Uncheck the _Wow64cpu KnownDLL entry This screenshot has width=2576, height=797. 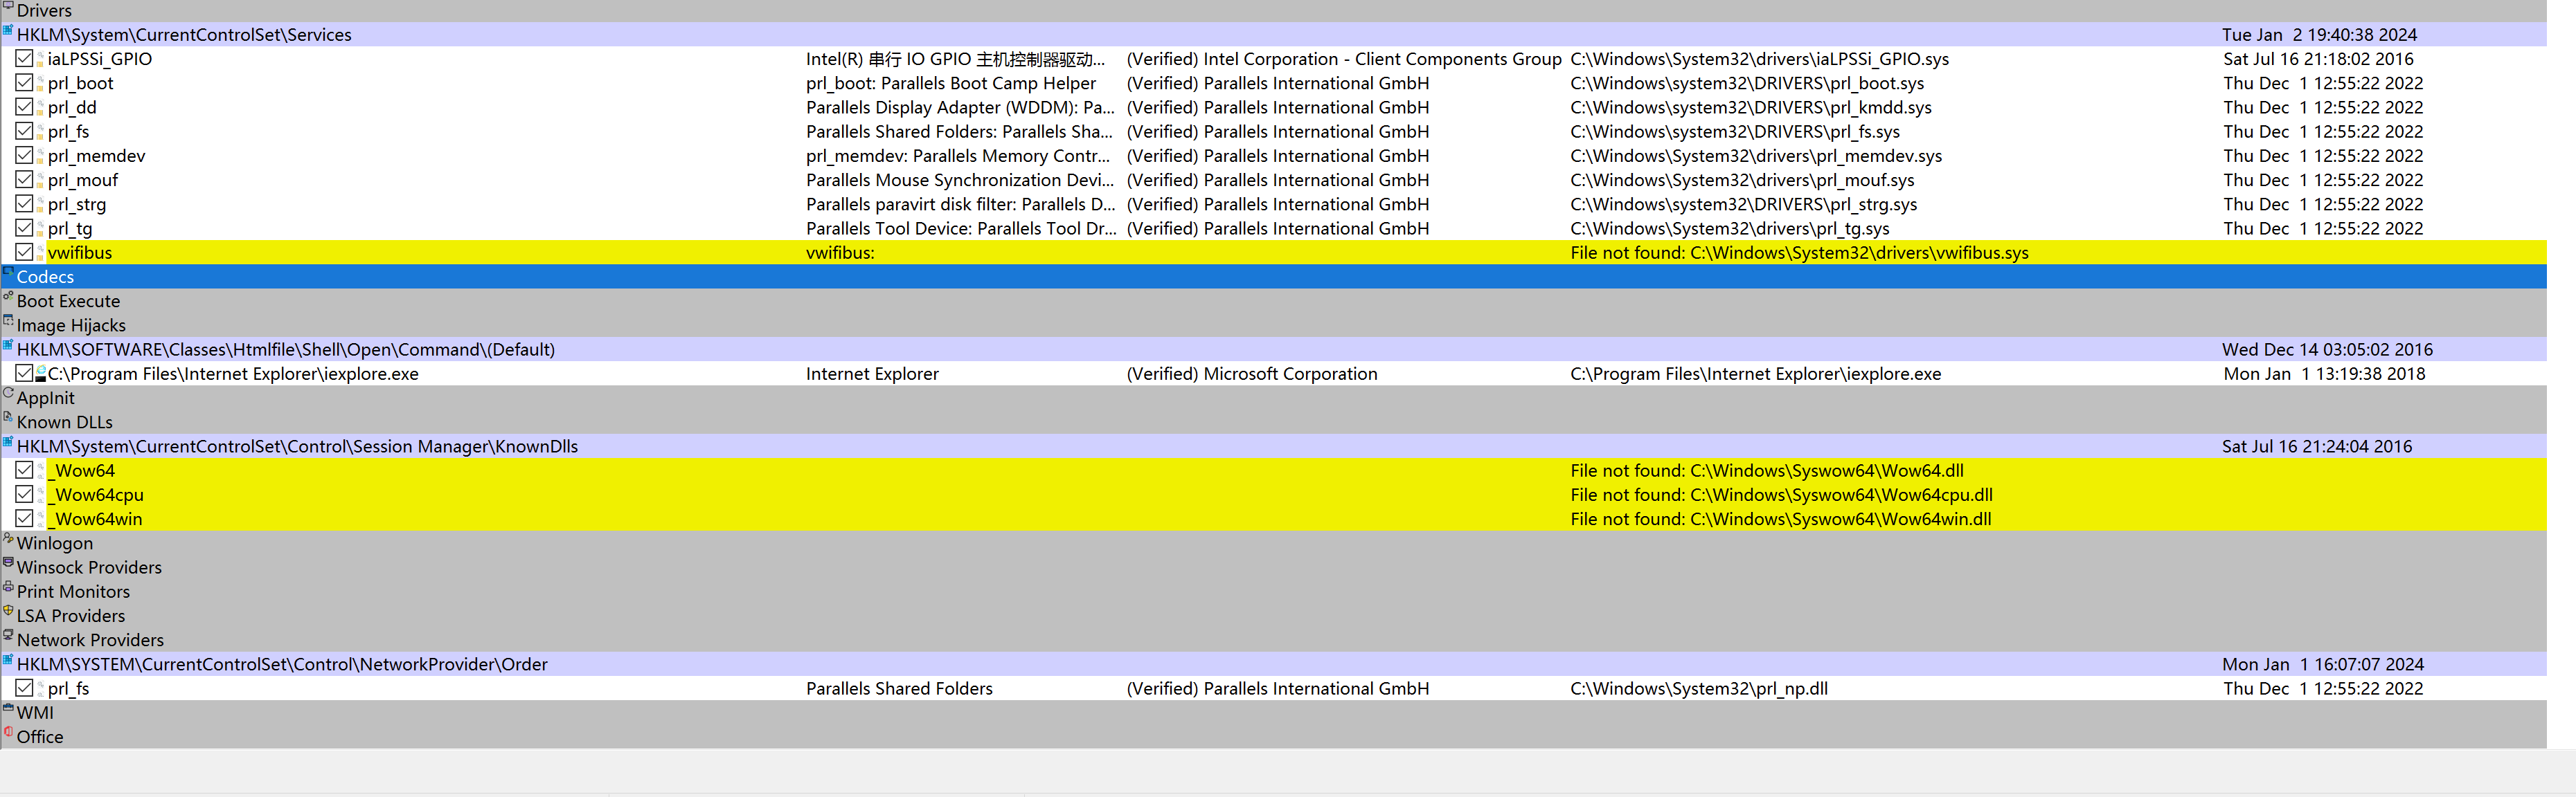point(24,495)
